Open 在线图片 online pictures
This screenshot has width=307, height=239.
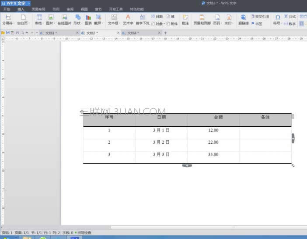[x=64, y=20]
